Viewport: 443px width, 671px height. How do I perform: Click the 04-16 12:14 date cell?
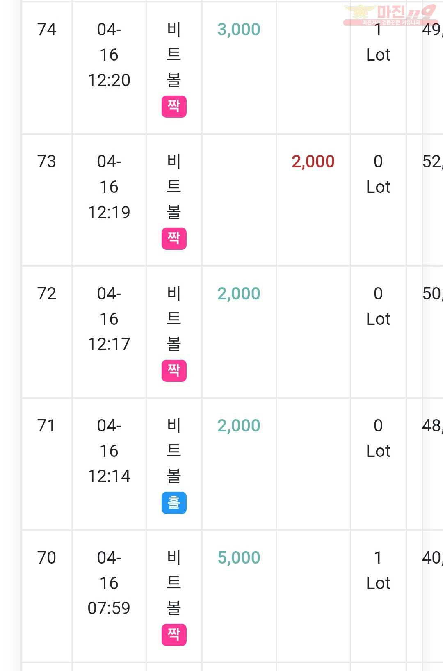[x=109, y=451]
